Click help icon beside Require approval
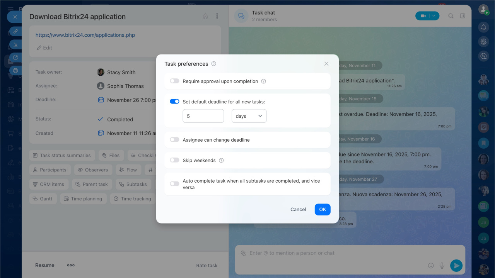Image resolution: width=495 pixels, height=278 pixels. tap(263, 81)
